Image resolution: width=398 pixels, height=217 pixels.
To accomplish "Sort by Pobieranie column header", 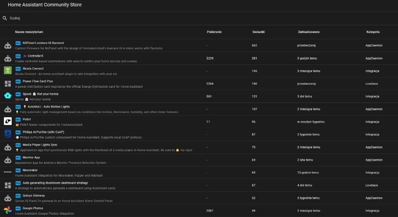I will point(214,32).
